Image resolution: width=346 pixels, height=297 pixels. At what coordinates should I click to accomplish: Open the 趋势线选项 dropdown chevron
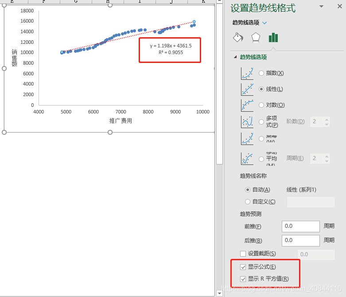(264, 23)
